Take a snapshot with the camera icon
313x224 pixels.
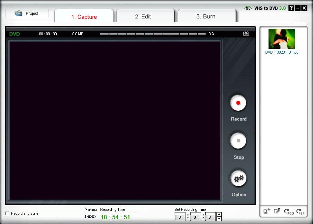point(246,33)
